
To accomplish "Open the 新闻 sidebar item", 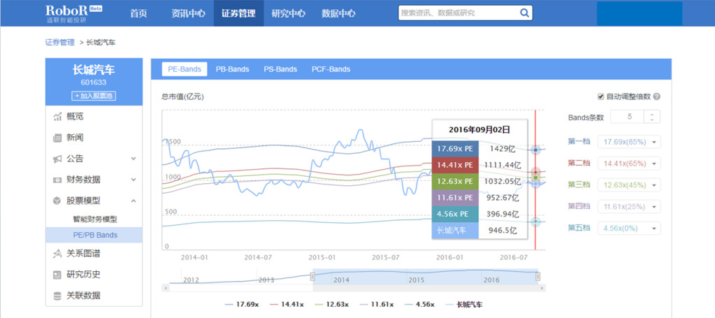I will point(94,138).
